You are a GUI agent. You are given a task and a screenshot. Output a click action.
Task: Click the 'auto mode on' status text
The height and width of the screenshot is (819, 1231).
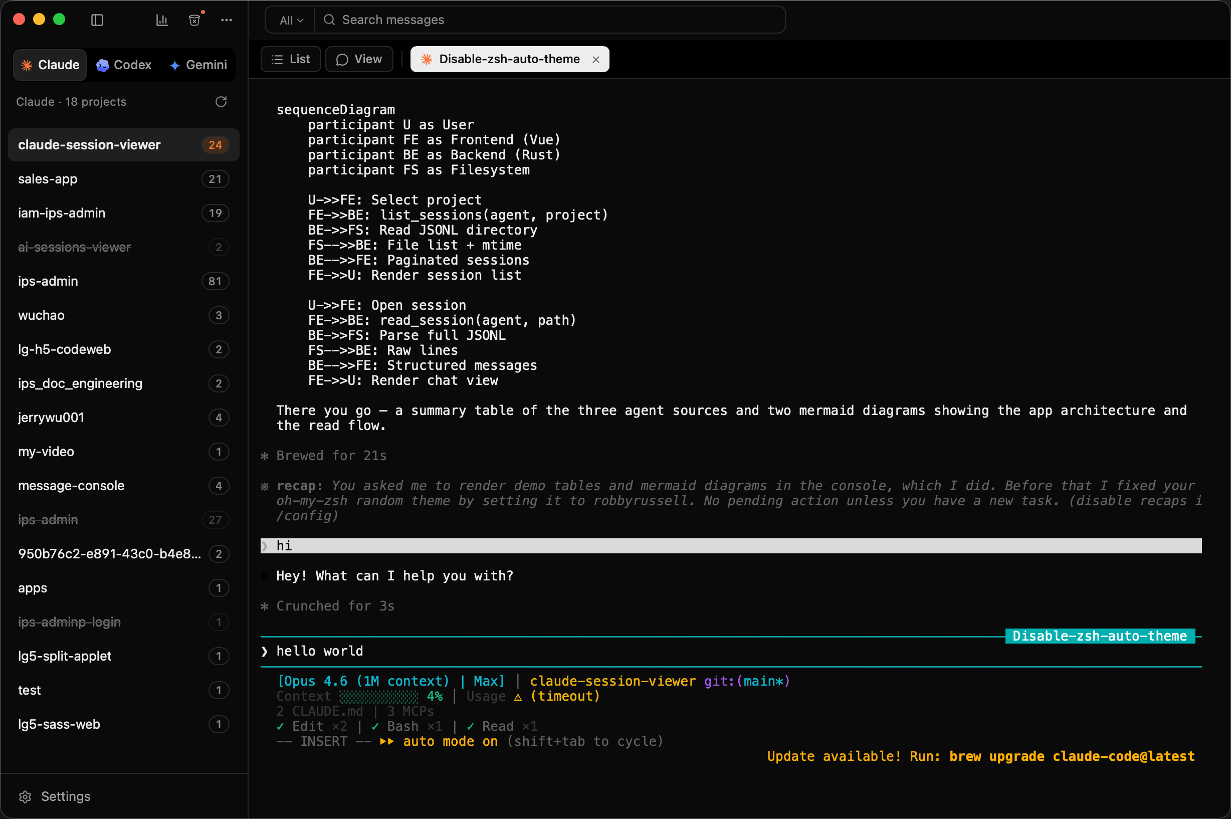point(450,742)
